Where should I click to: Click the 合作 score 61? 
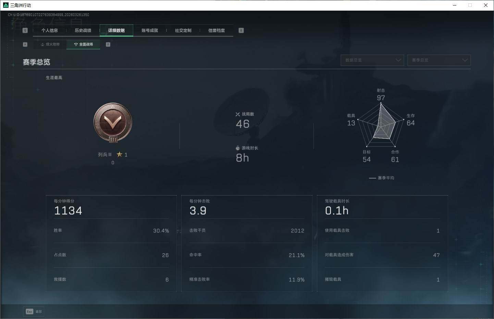[395, 159]
